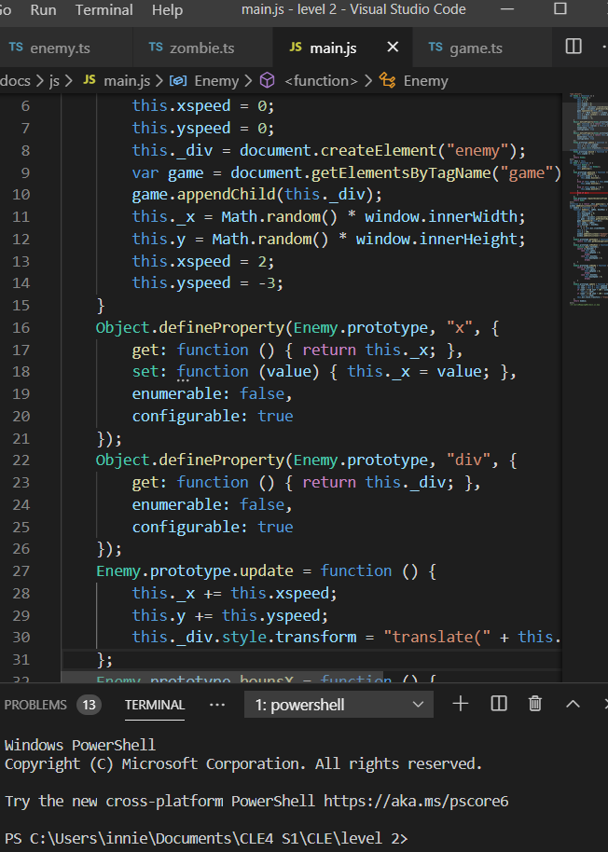Click the TS icon on enemy.ts tab
The height and width of the screenshot is (852, 608).
pyautogui.click(x=16, y=48)
